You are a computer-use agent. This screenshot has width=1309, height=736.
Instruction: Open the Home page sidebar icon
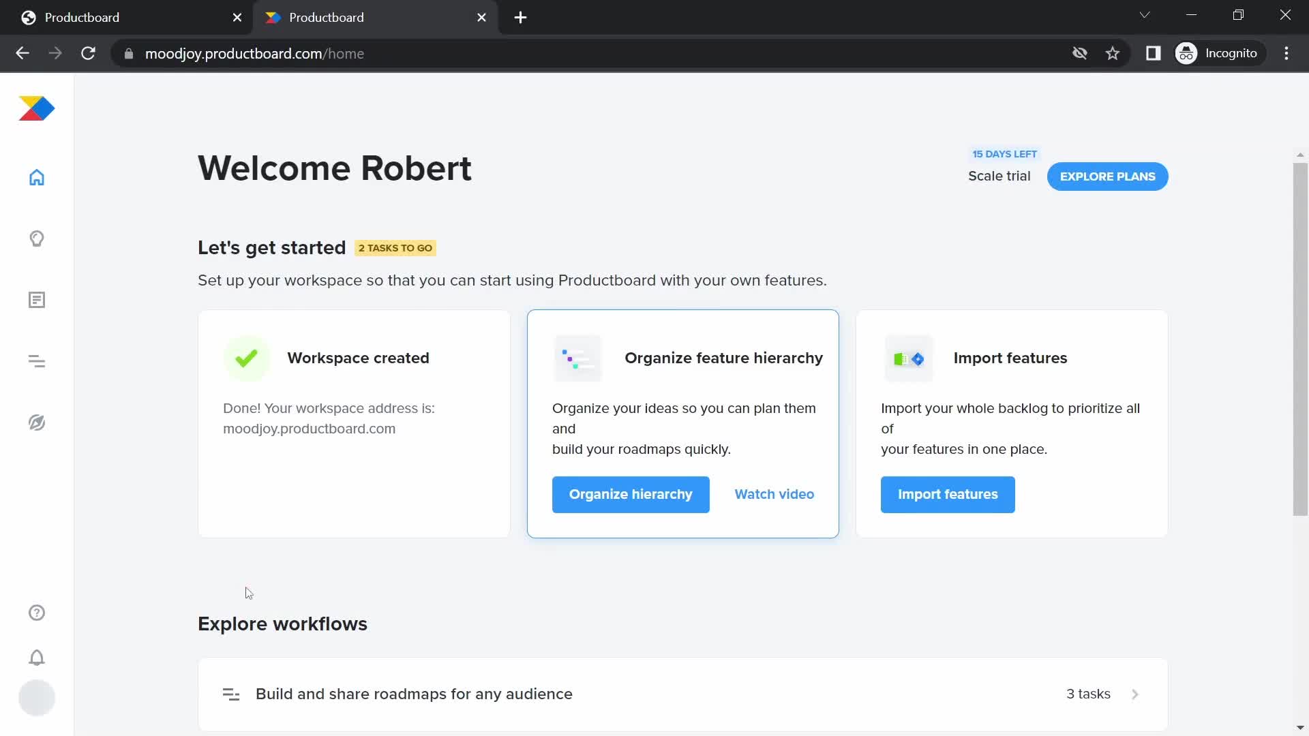coord(37,177)
